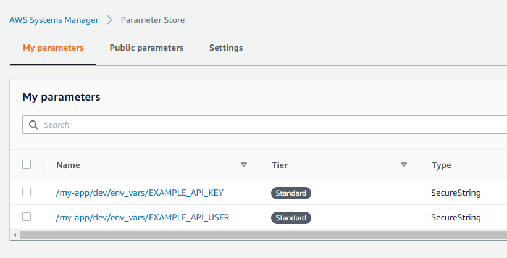Viewport: 507px width, 258px height.
Task: Check the box for EXAMPLE_API_USER row
Action: [27, 217]
